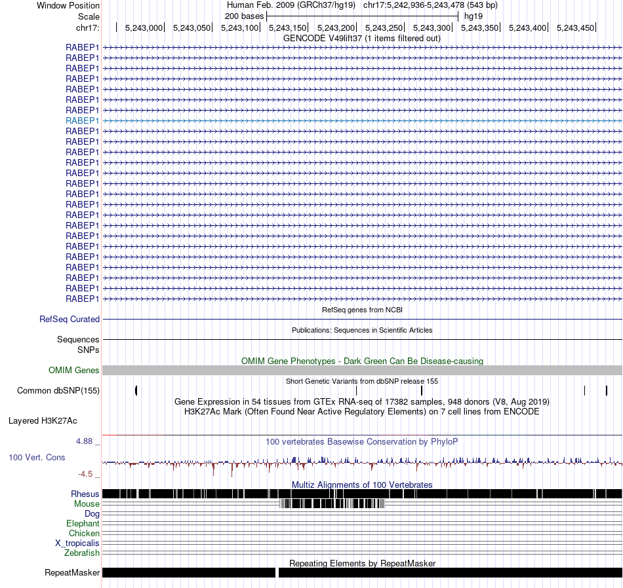Screen dimensions: 623x588
Task: Click the Layered H3K27Ac label
Action: click(43, 421)
